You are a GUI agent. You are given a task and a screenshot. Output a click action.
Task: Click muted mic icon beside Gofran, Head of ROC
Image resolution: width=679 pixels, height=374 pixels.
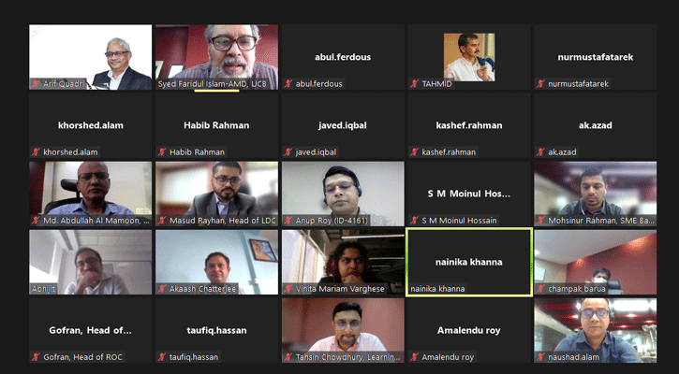(x=36, y=357)
